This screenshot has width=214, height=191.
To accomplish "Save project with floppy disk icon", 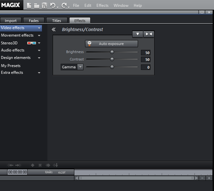I will pos(45,6).
